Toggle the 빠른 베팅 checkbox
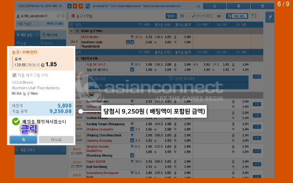The height and width of the screenshot is (183, 293). pyautogui.click(x=230, y=16)
